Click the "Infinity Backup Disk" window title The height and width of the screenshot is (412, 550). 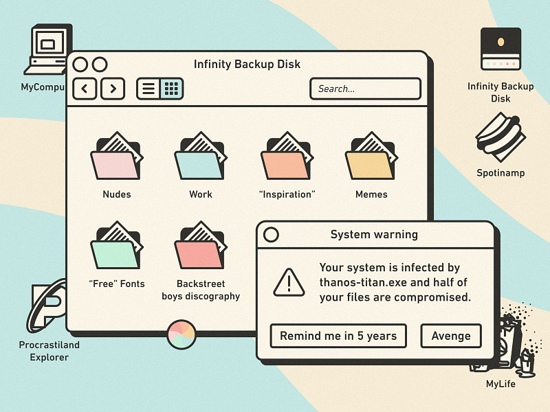point(247,64)
